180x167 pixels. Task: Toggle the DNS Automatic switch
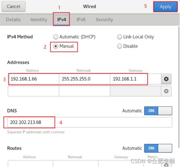158,111
